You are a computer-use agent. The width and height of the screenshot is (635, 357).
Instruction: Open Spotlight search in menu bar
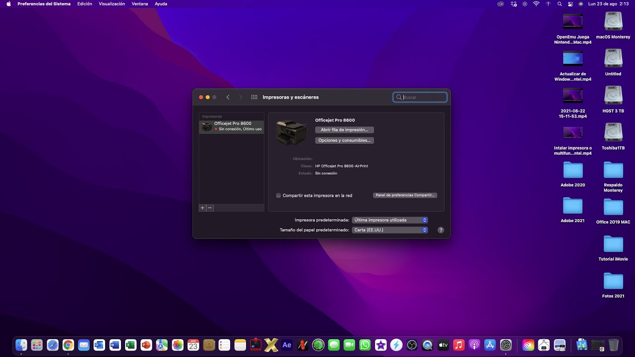pyautogui.click(x=560, y=3)
